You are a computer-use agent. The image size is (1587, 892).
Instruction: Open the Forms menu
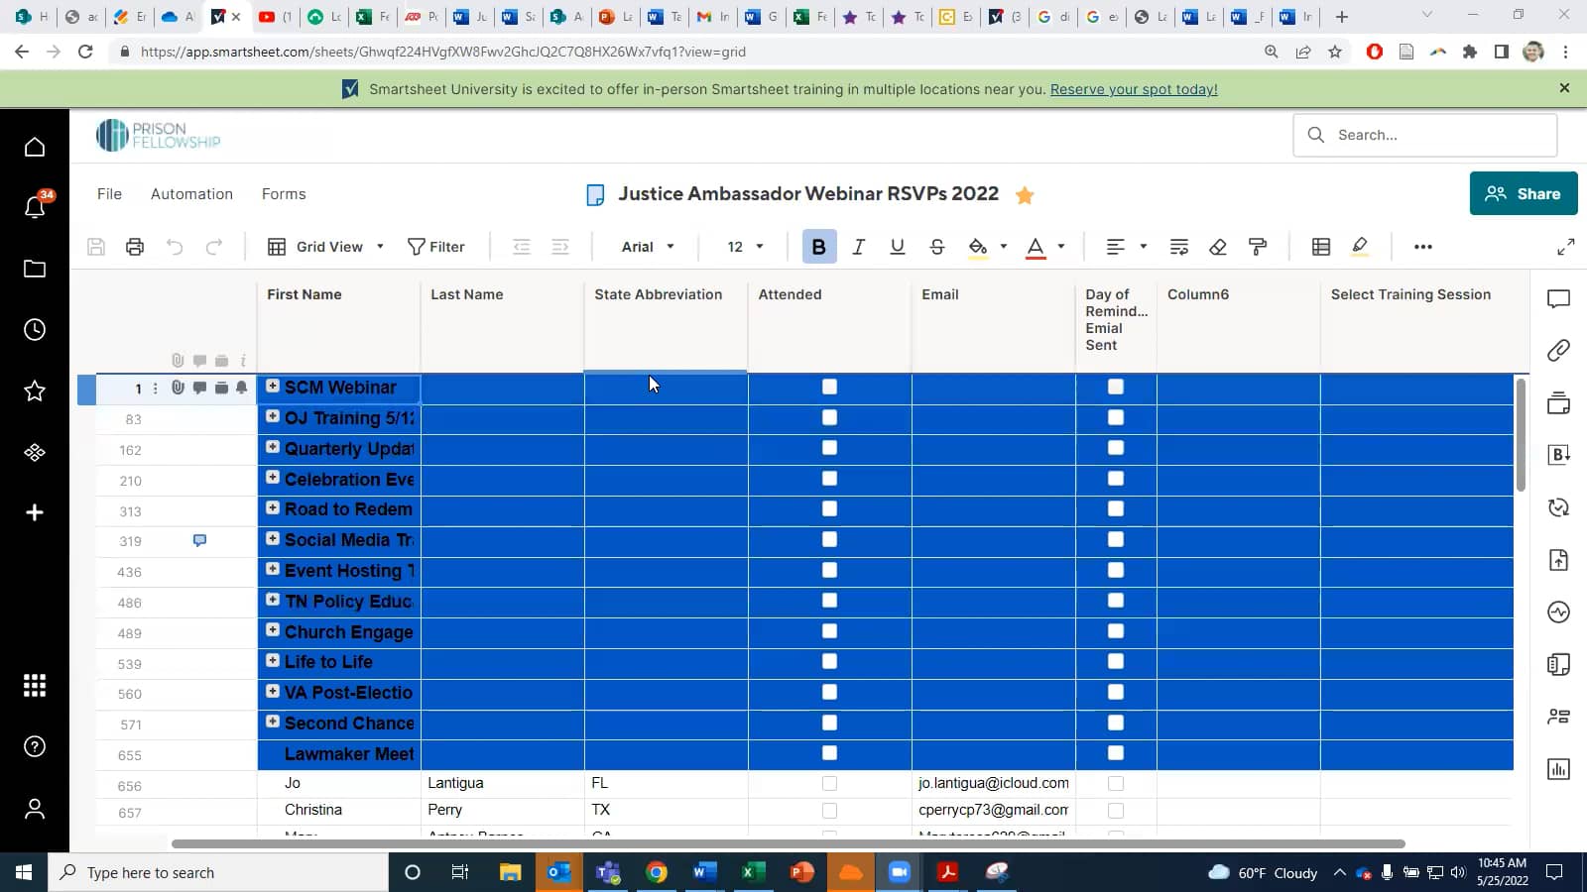pos(284,193)
